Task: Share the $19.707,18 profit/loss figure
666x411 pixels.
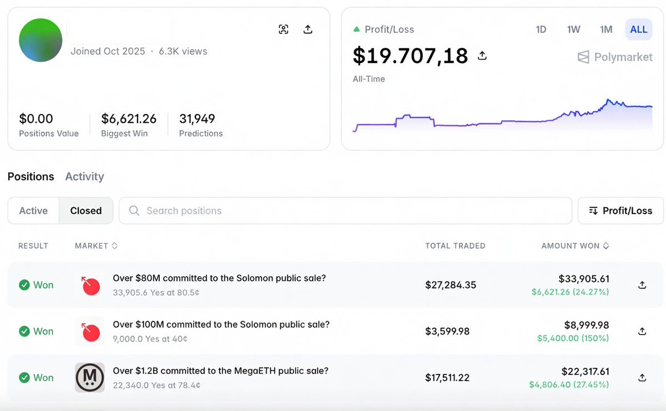Action: coord(482,55)
